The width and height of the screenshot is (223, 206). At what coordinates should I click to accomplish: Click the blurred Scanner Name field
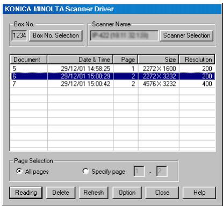pos(124,35)
